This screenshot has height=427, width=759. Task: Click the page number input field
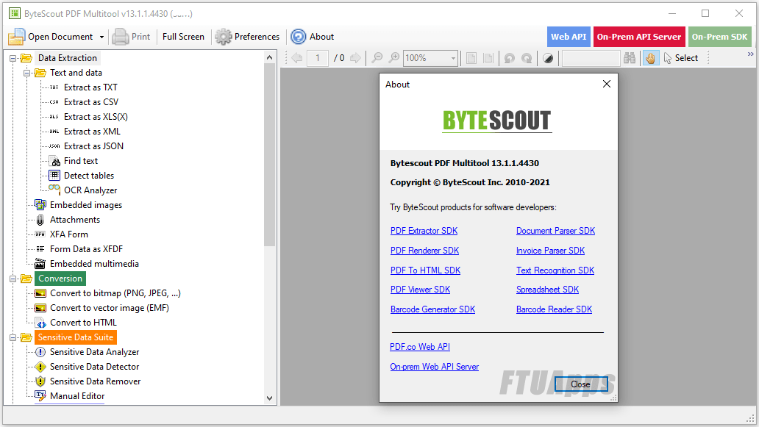318,58
